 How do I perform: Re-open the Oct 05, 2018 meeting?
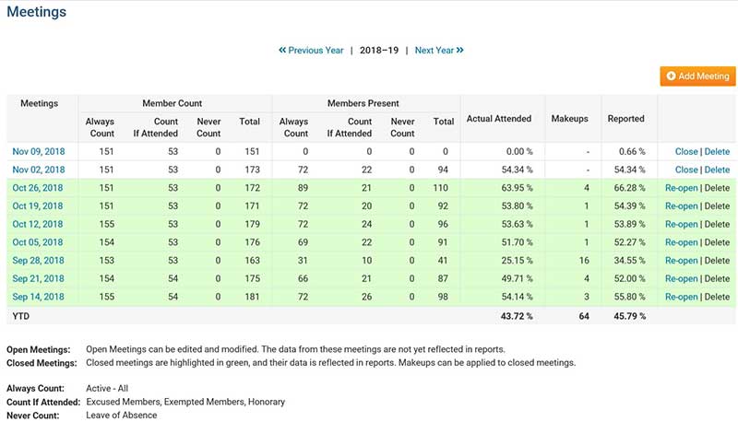pyautogui.click(x=681, y=242)
